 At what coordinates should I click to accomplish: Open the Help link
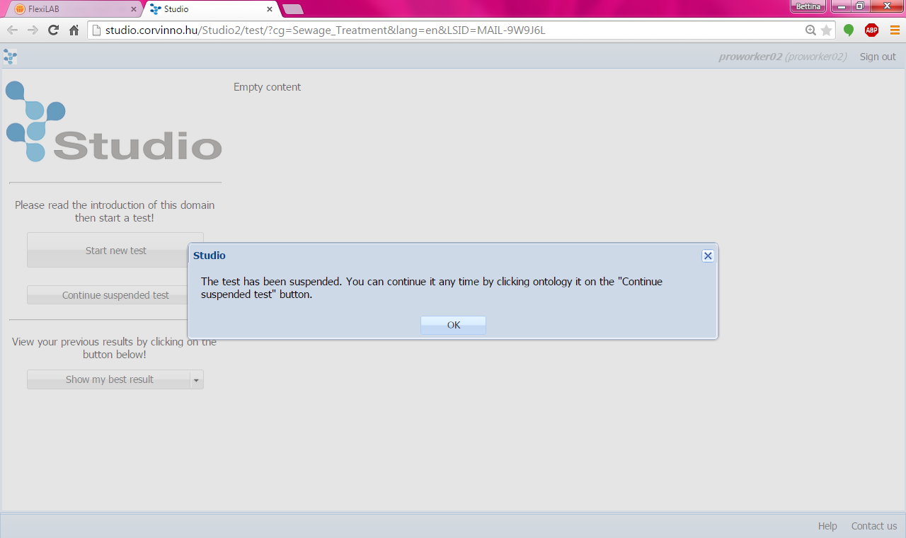coord(827,526)
